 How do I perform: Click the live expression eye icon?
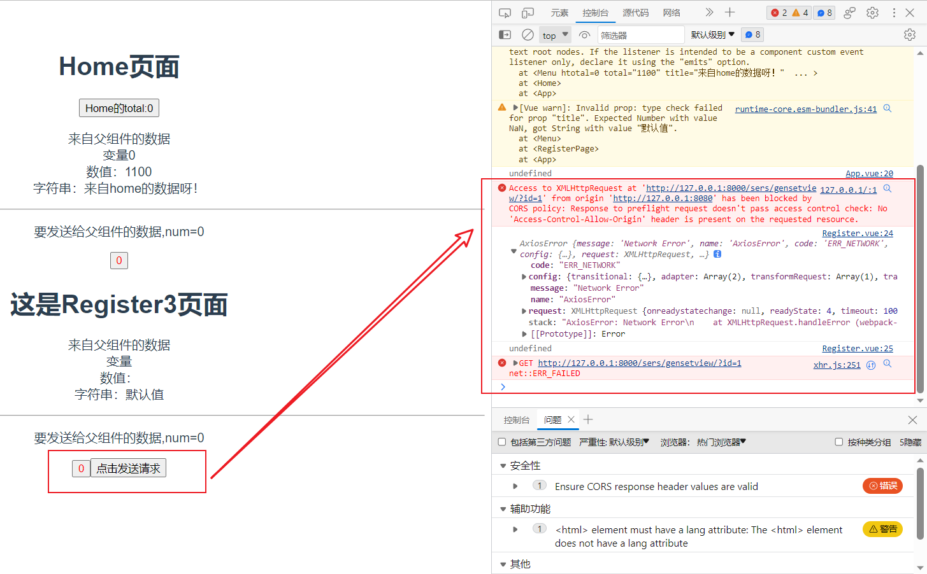[x=584, y=35]
